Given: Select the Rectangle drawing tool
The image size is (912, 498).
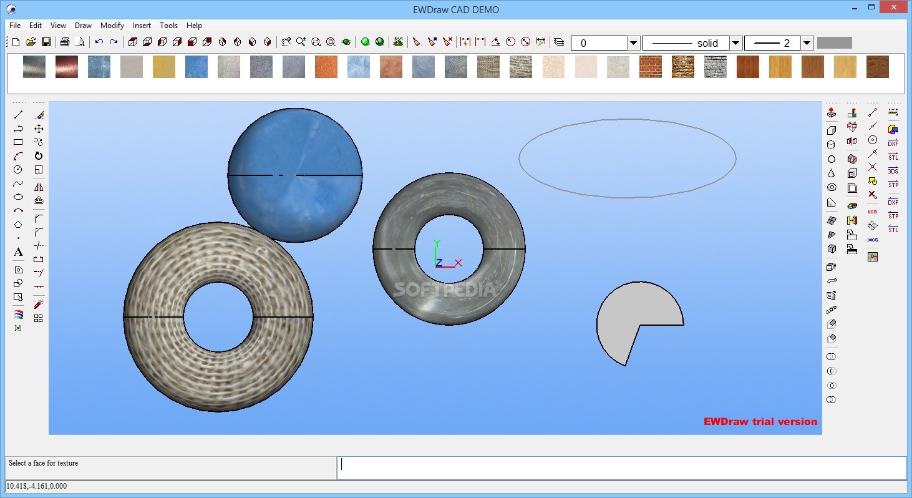Looking at the screenshot, I should [x=18, y=142].
